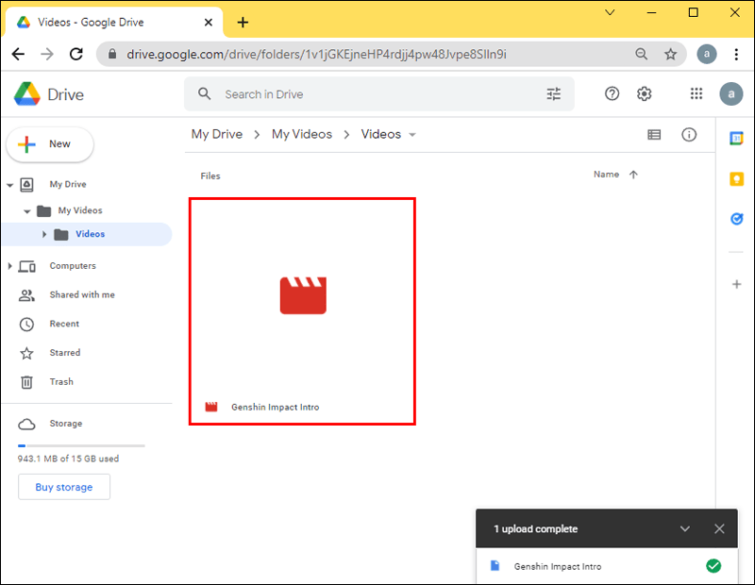Click the Name sort column header

(x=606, y=175)
